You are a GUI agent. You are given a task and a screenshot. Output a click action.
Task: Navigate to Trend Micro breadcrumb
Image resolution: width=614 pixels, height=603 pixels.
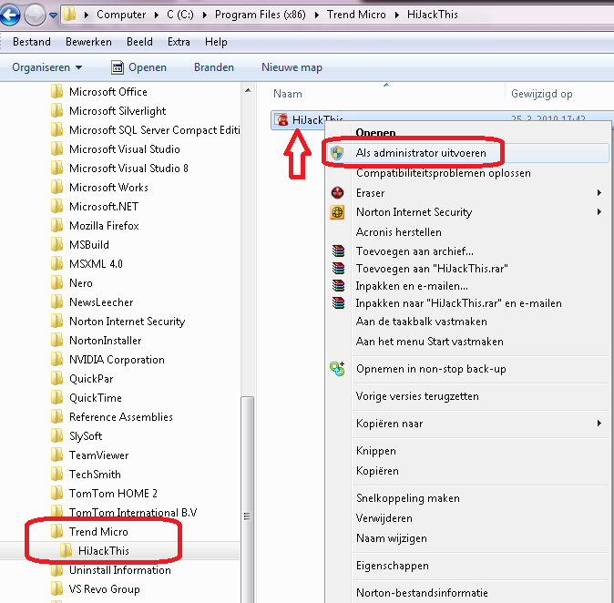click(356, 15)
